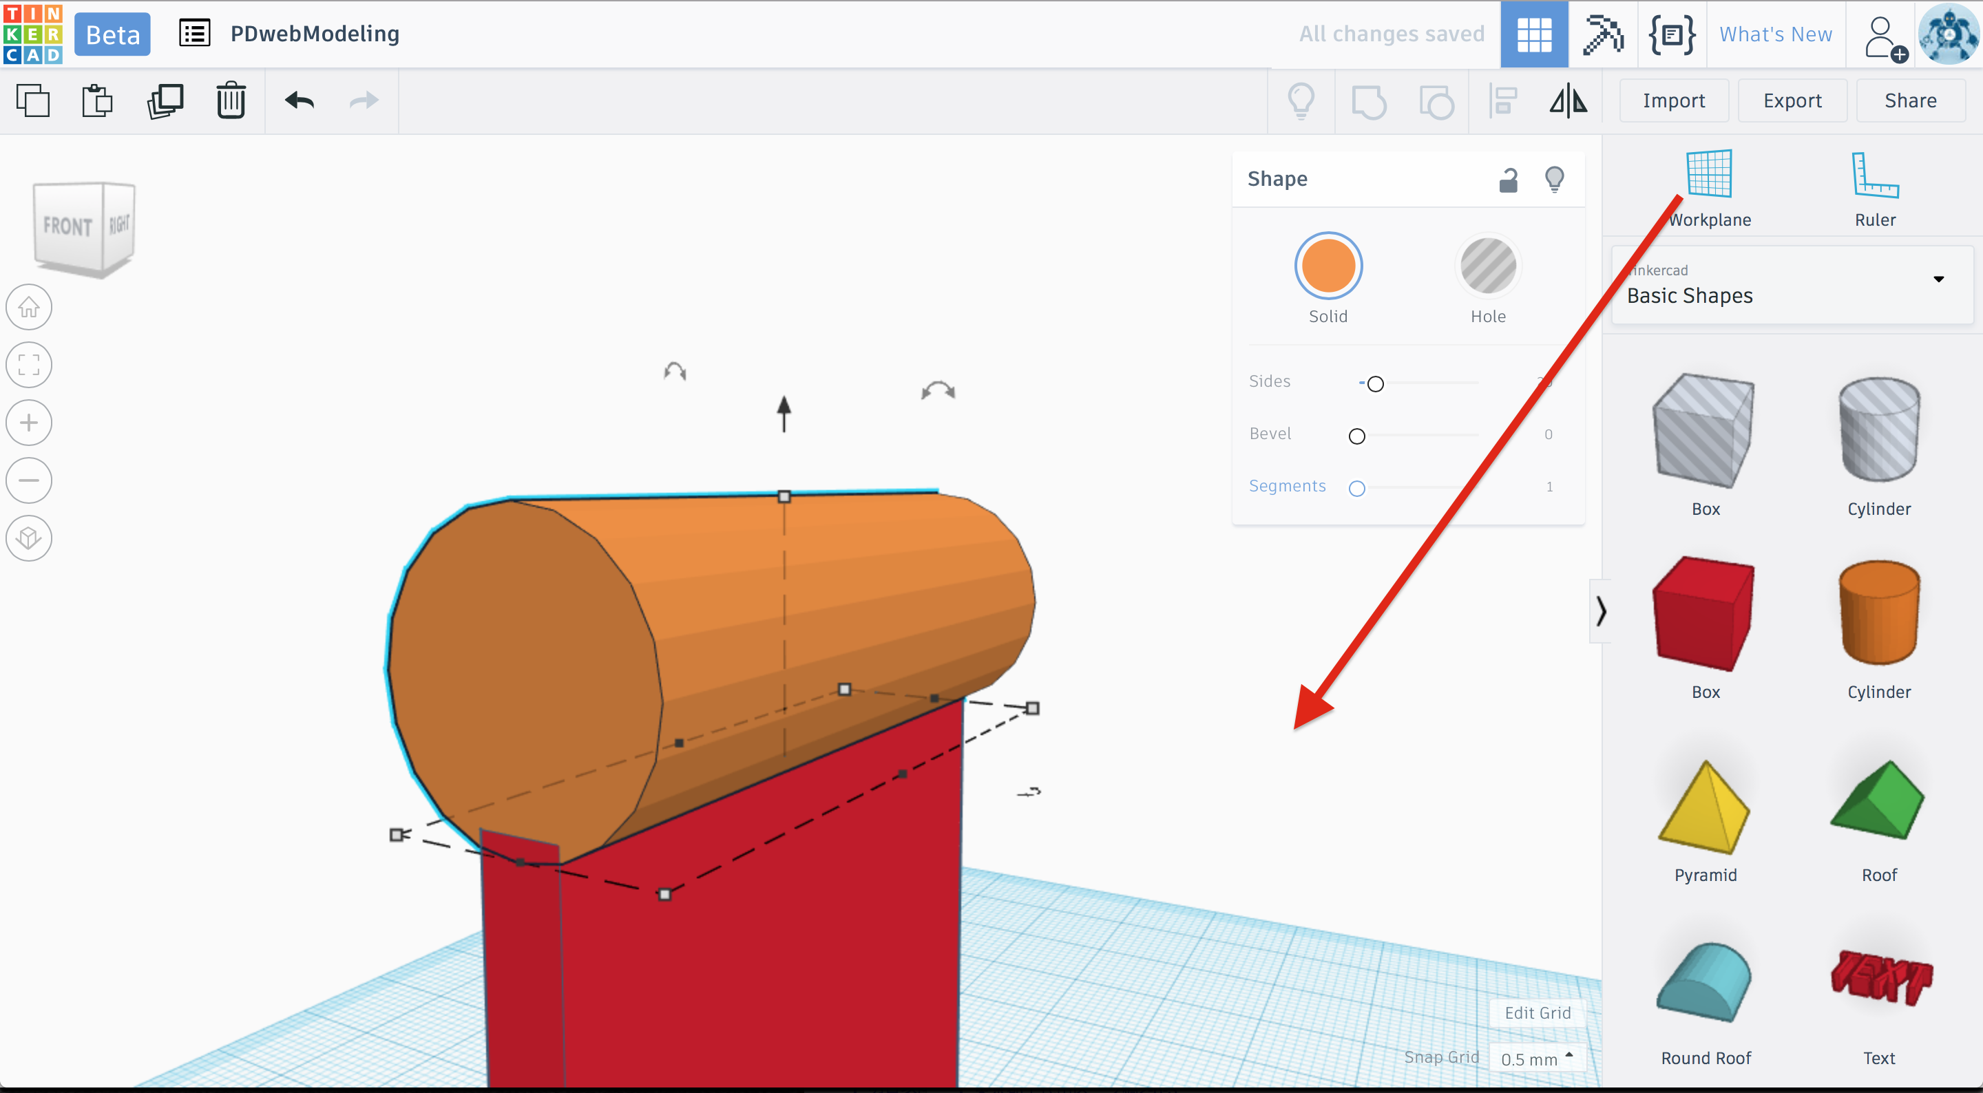Open the Minecraft pickaxe view

(1602, 34)
